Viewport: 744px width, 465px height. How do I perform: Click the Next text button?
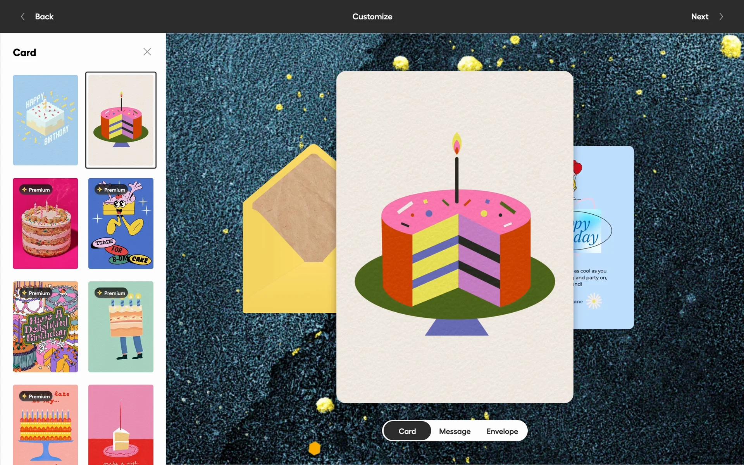pyautogui.click(x=699, y=17)
